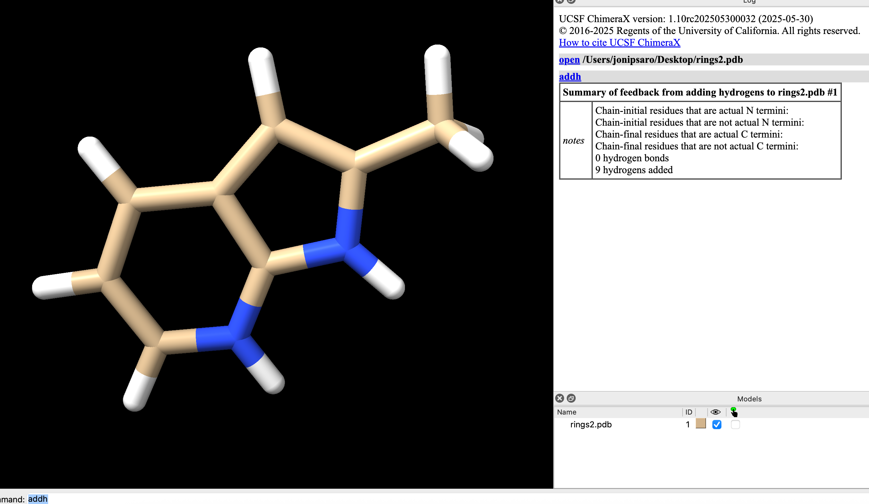Sort models by the Name column header
The height and width of the screenshot is (504, 869).
(567, 412)
